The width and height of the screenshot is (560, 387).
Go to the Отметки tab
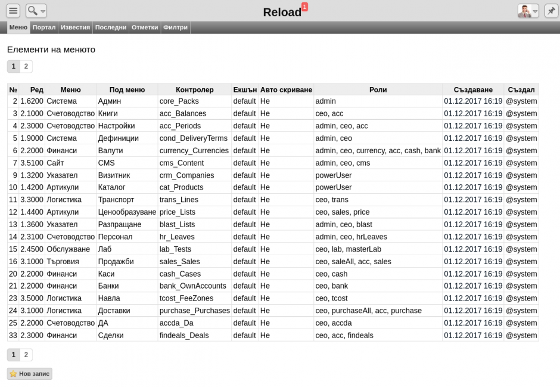pyautogui.click(x=145, y=27)
